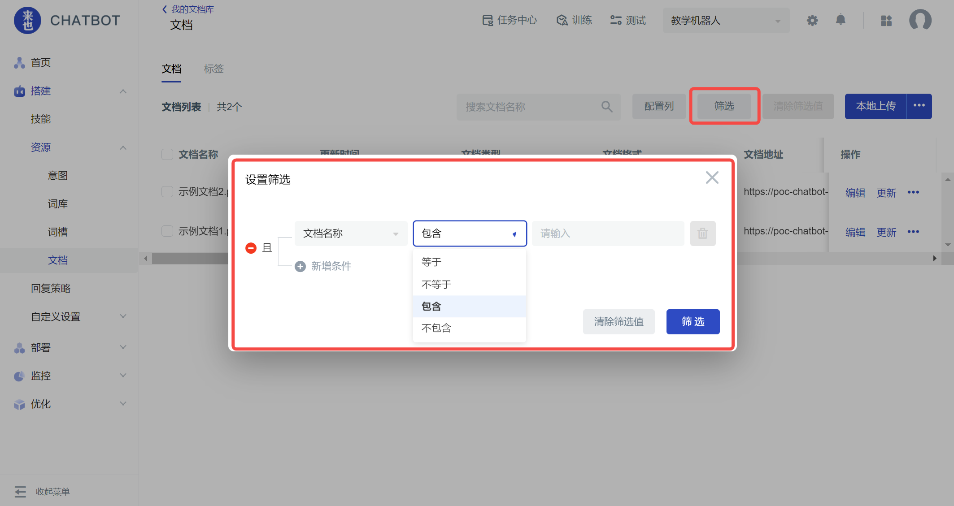Image resolution: width=954 pixels, height=506 pixels.
Task: Click 编辑 link for 示例文档2
Action: 855,193
